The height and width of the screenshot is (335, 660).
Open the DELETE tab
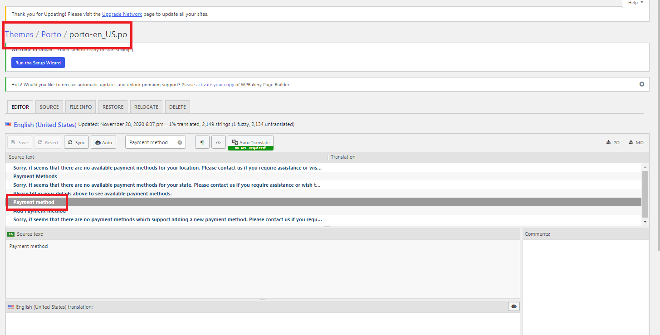point(177,107)
